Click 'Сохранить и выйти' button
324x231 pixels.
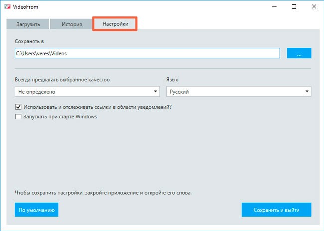pyautogui.click(x=276, y=210)
